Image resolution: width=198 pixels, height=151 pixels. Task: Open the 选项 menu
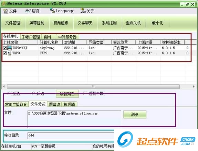pos(32,11)
